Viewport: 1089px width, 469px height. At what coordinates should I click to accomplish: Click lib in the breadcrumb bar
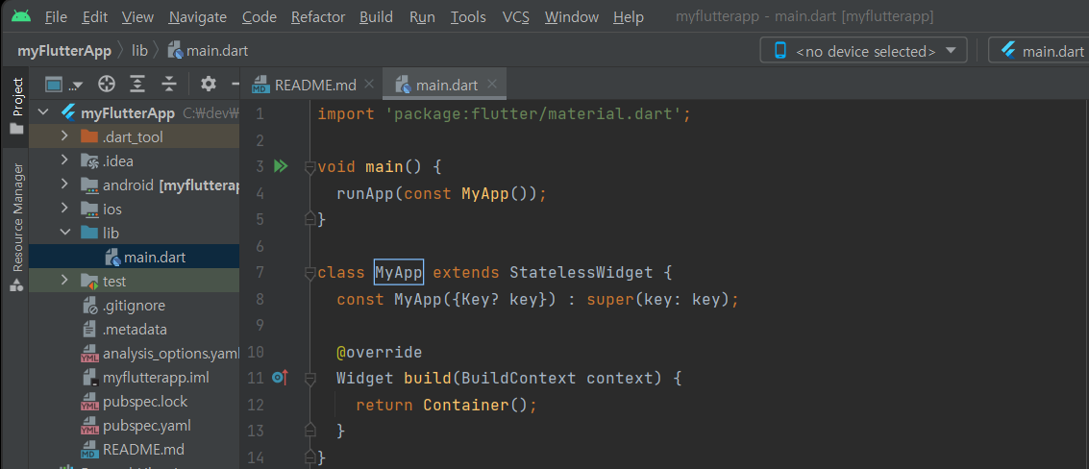coord(139,51)
